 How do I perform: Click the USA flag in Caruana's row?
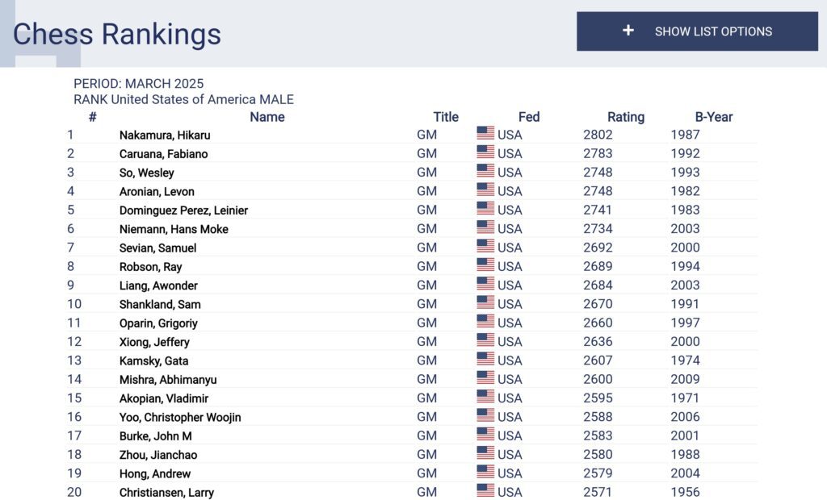pos(485,152)
